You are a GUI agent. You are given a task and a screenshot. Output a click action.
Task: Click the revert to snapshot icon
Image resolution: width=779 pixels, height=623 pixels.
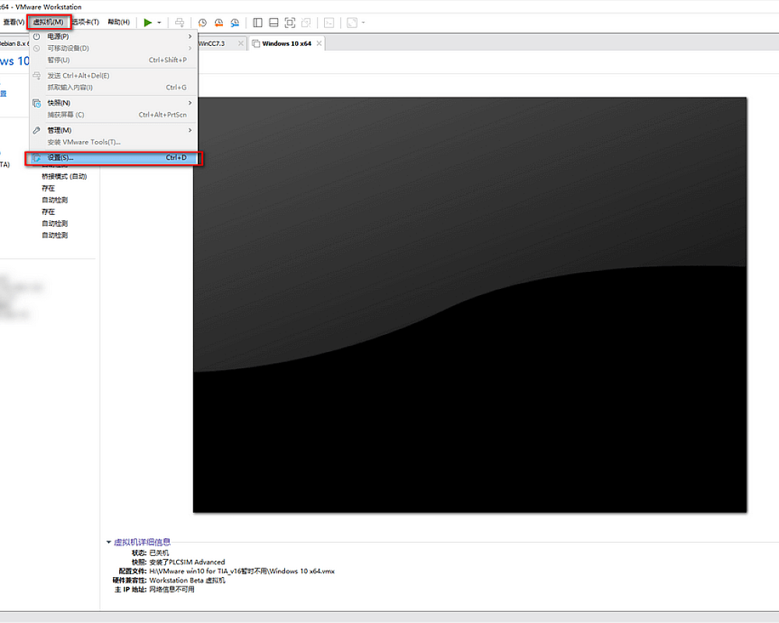[x=219, y=23]
